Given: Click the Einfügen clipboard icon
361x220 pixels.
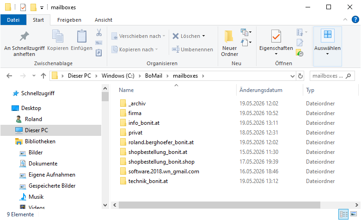Looking at the screenshot, I should point(81,37).
